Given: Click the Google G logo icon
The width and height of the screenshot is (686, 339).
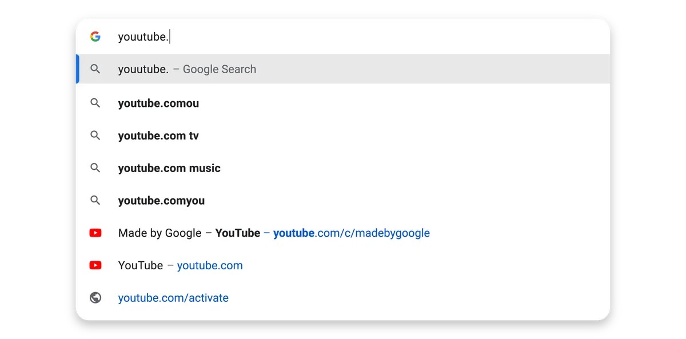Looking at the screenshot, I should (95, 37).
